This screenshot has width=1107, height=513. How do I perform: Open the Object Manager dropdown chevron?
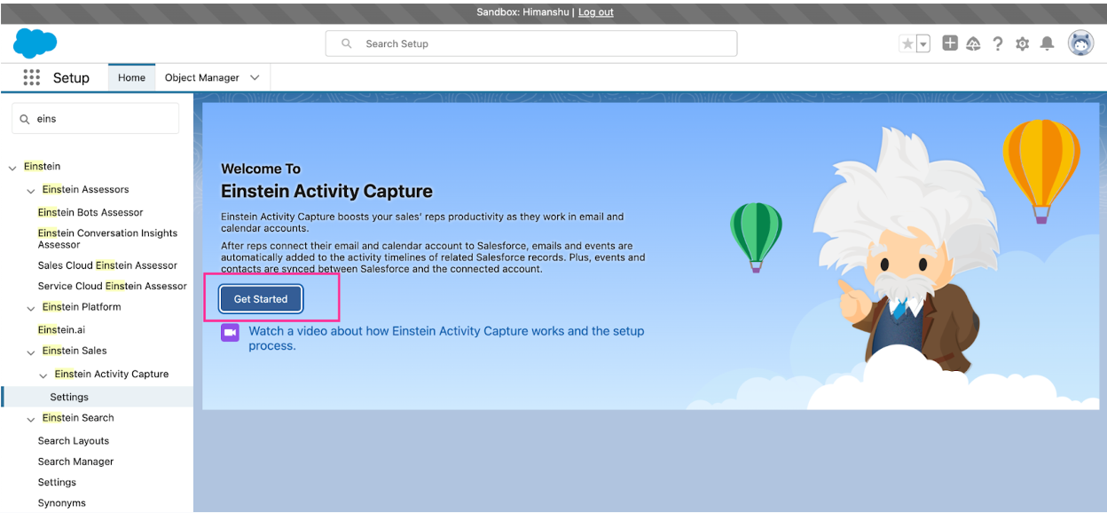(255, 77)
